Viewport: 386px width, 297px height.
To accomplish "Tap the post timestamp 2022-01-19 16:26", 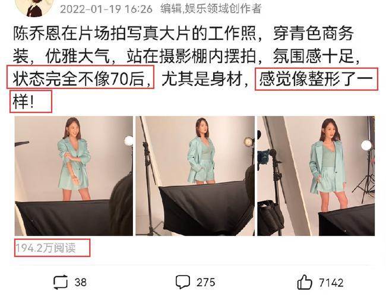I will tap(106, 10).
